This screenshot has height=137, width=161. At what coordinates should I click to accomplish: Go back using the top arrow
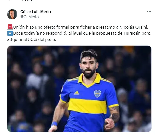9,1
